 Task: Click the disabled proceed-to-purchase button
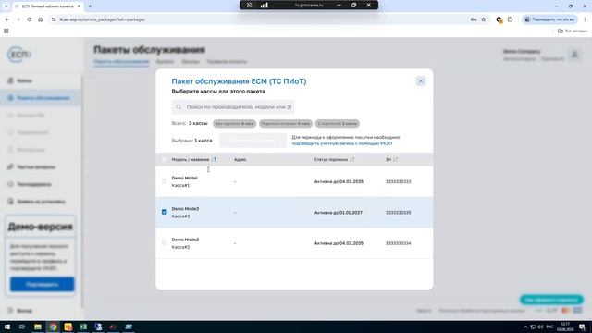click(x=253, y=141)
